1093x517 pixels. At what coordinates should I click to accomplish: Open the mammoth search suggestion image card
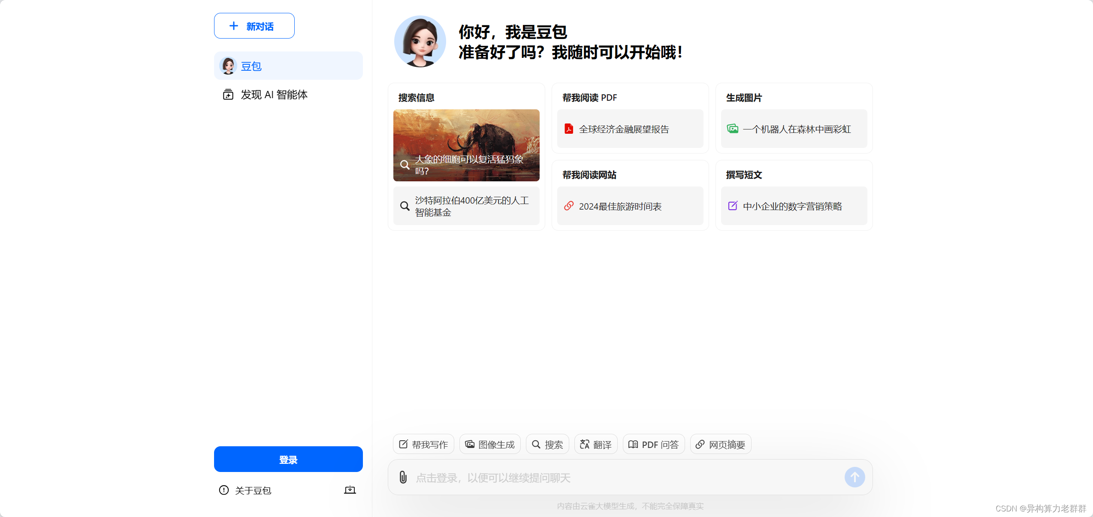coord(466,145)
